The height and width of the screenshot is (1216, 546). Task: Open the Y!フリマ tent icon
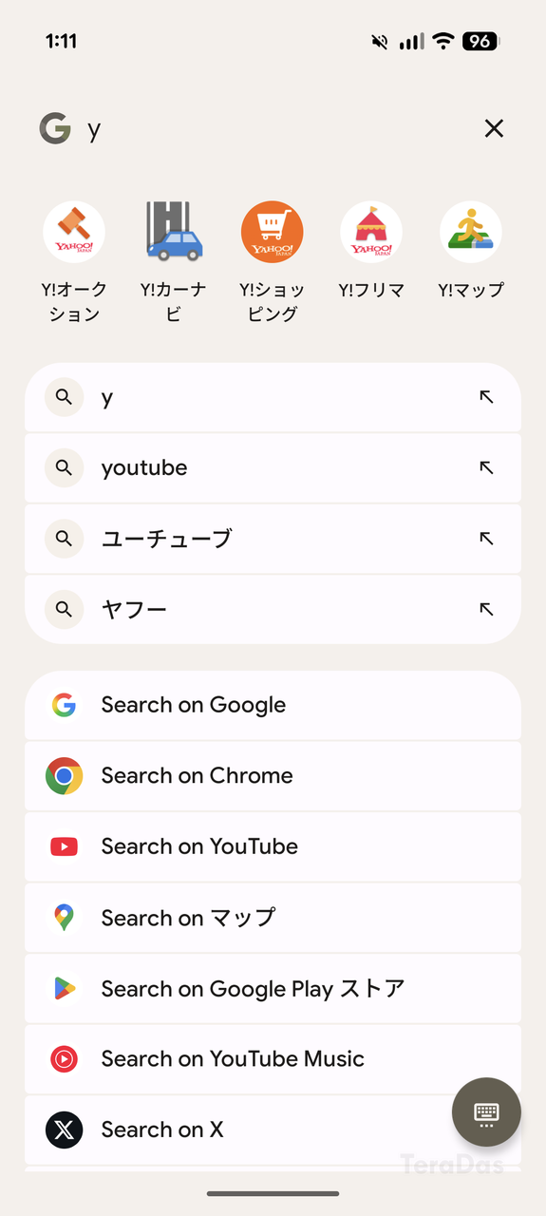click(371, 232)
